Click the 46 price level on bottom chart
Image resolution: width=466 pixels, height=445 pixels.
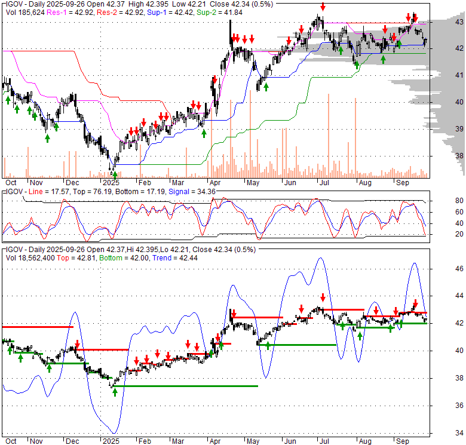[x=459, y=269]
